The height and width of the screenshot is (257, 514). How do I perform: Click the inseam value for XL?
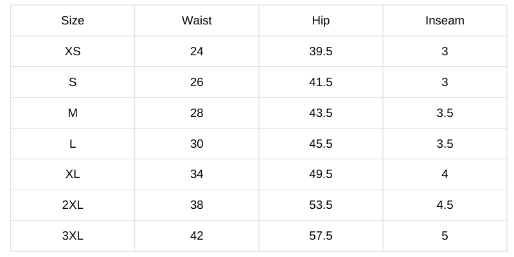pos(445,174)
